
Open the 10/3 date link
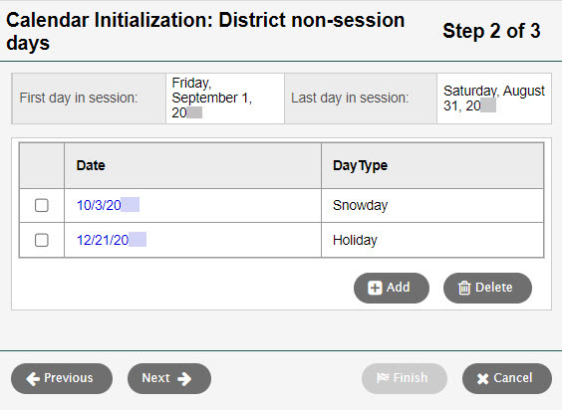tap(108, 205)
